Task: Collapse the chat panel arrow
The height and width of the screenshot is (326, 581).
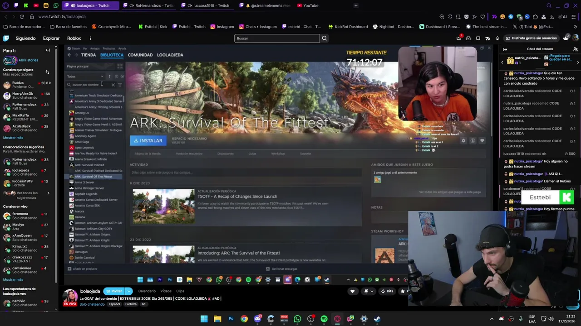Action: point(505,49)
